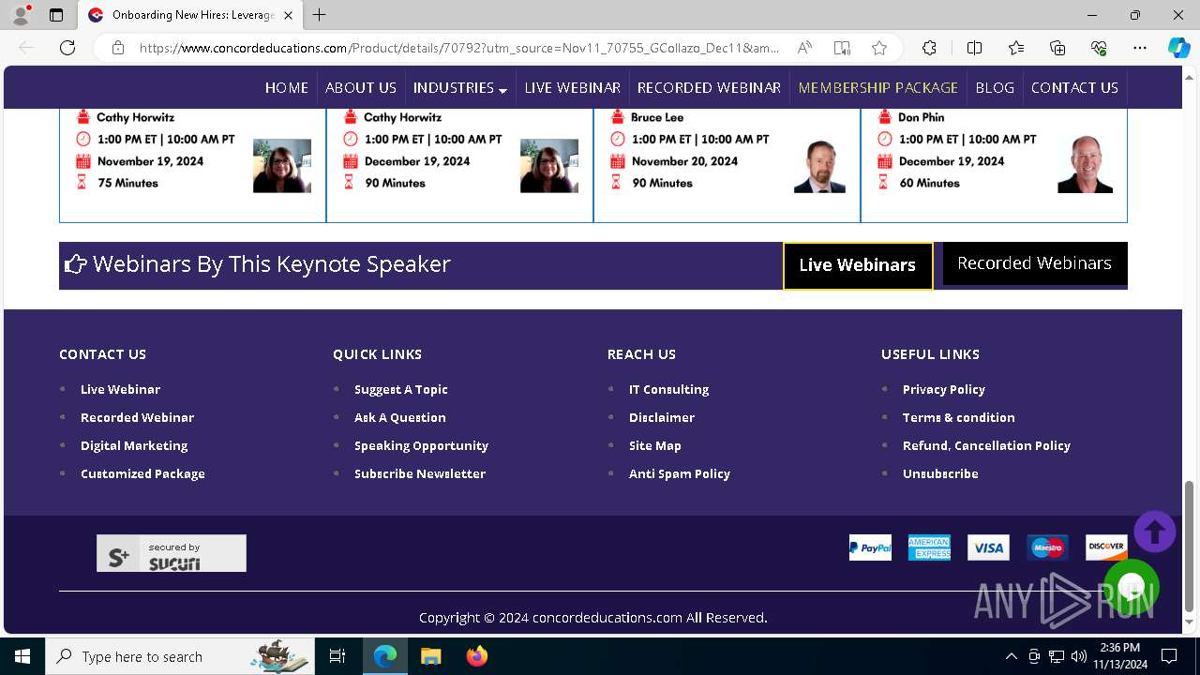Click the Sucuri secured badge
The width and height of the screenshot is (1200, 675).
click(172, 553)
